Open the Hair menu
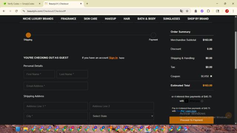This screenshot has height=133, width=237. point(127,19)
